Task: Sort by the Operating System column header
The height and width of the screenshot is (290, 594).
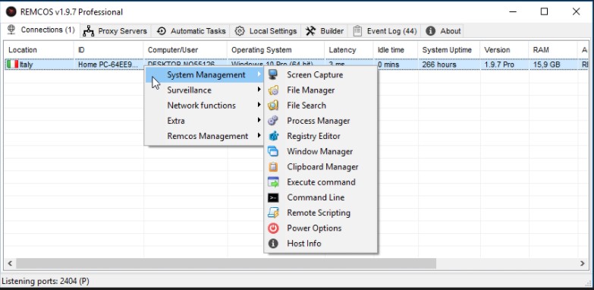Action: 276,50
